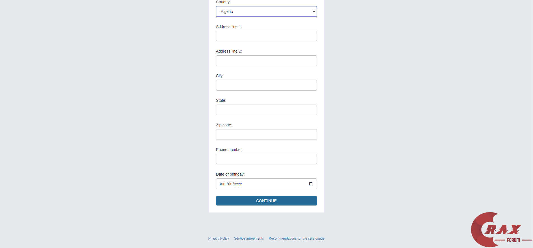
Task: Click the "Phone number:" label text
Action: click(x=229, y=150)
